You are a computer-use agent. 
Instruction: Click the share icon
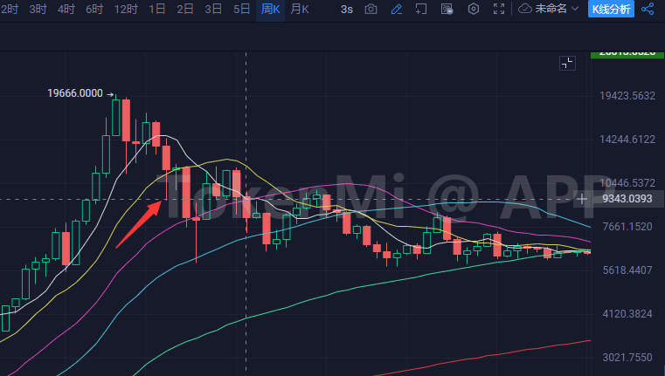tap(648, 9)
